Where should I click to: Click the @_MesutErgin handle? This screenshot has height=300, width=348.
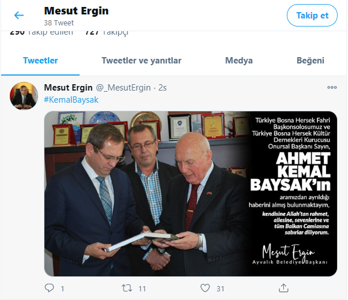[123, 88]
